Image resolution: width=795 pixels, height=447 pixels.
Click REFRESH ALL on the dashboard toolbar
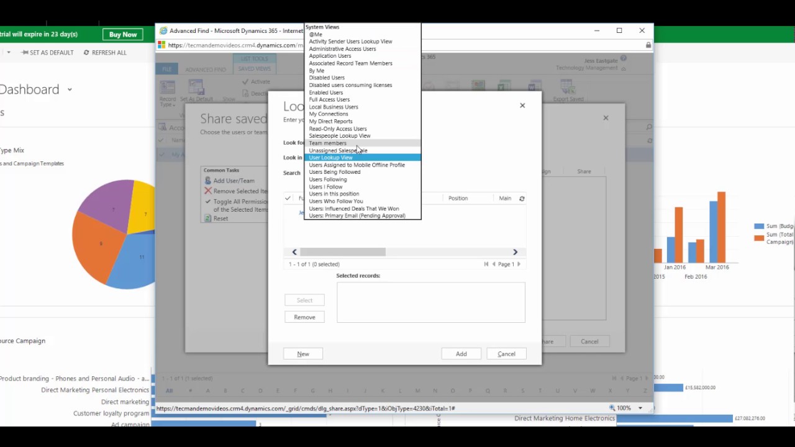coord(105,53)
